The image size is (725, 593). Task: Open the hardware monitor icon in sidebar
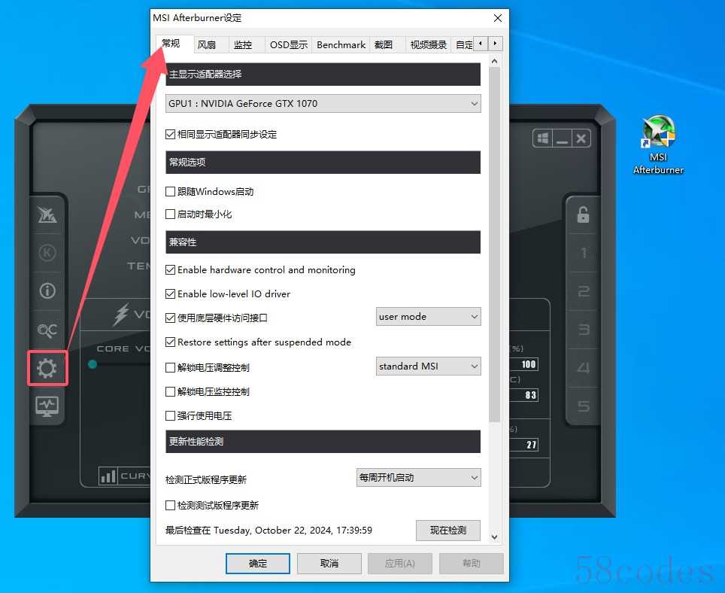tap(47, 406)
